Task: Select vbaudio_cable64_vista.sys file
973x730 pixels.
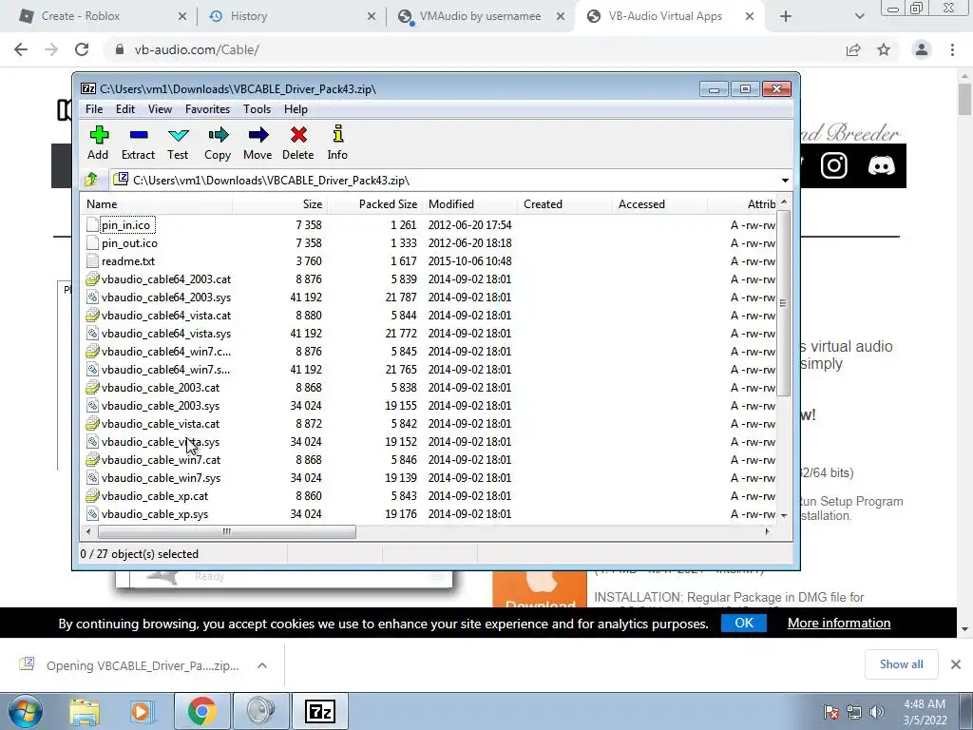Action: point(166,334)
